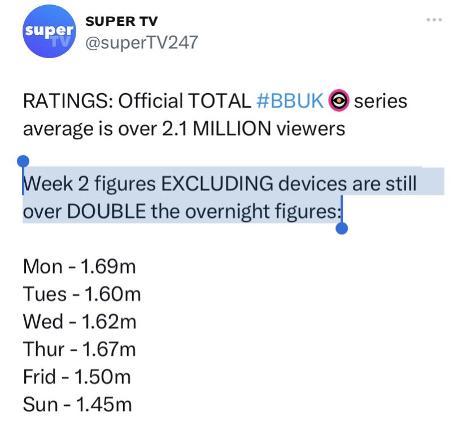Screen dimensions: 467x437
Task: Click the Big Brother eye emoji icon
Action: pyautogui.click(x=338, y=102)
